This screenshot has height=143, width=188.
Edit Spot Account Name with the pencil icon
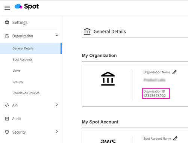(x=175, y=138)
